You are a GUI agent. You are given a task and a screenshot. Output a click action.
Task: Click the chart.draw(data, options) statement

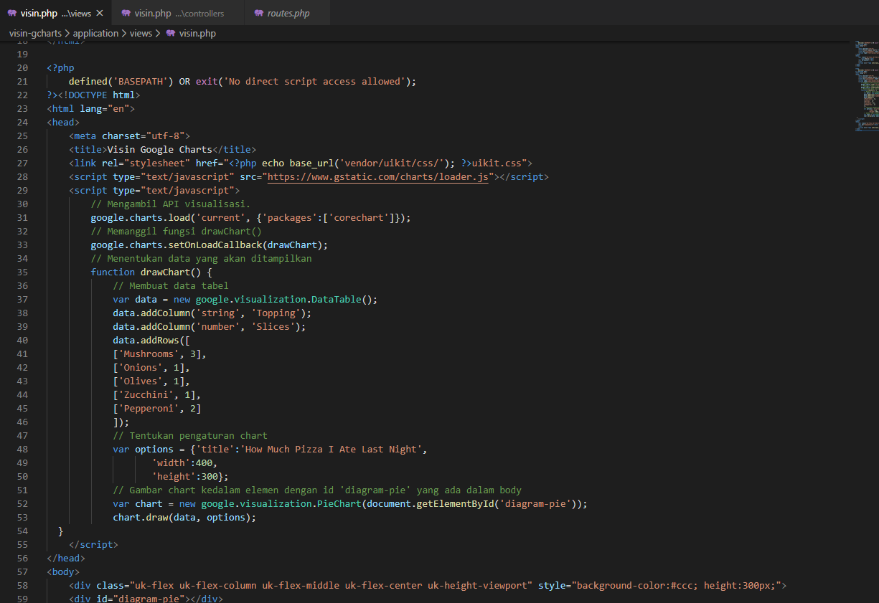(184, 517)
